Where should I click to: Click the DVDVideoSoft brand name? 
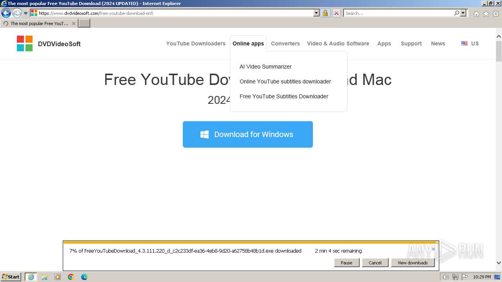59,44
